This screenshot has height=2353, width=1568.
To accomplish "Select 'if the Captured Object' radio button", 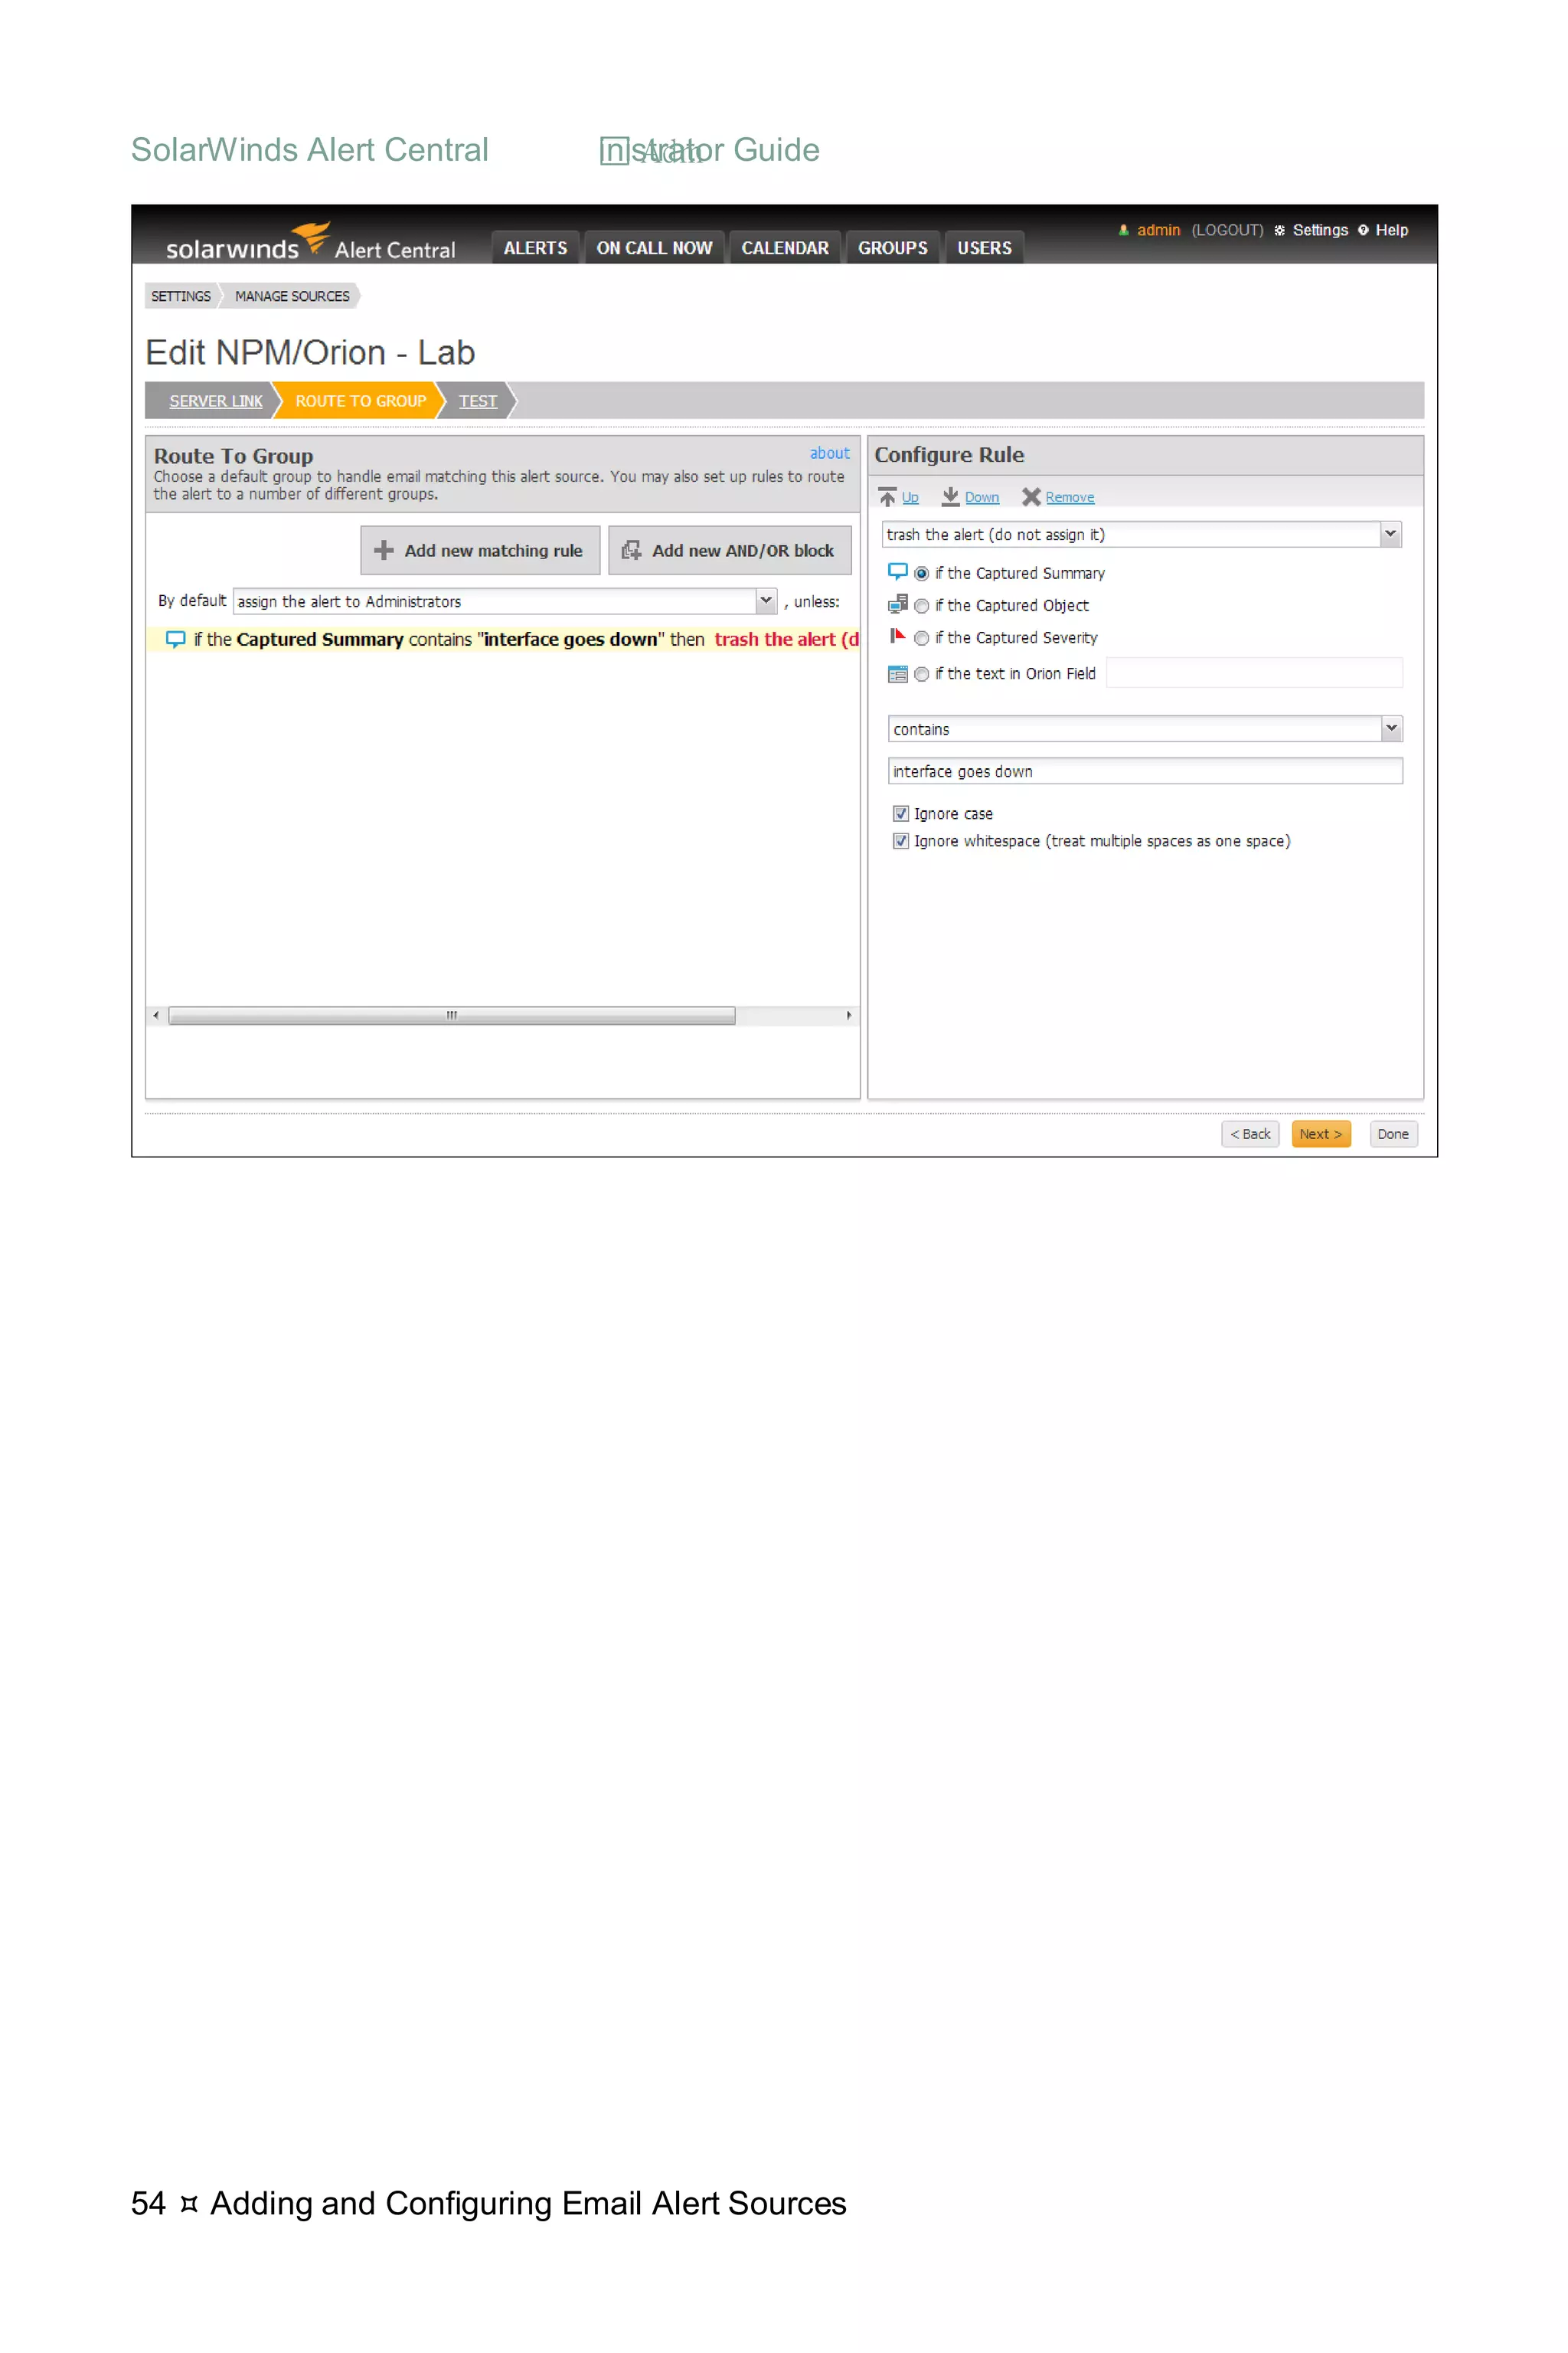I will [x=921, y=605].
